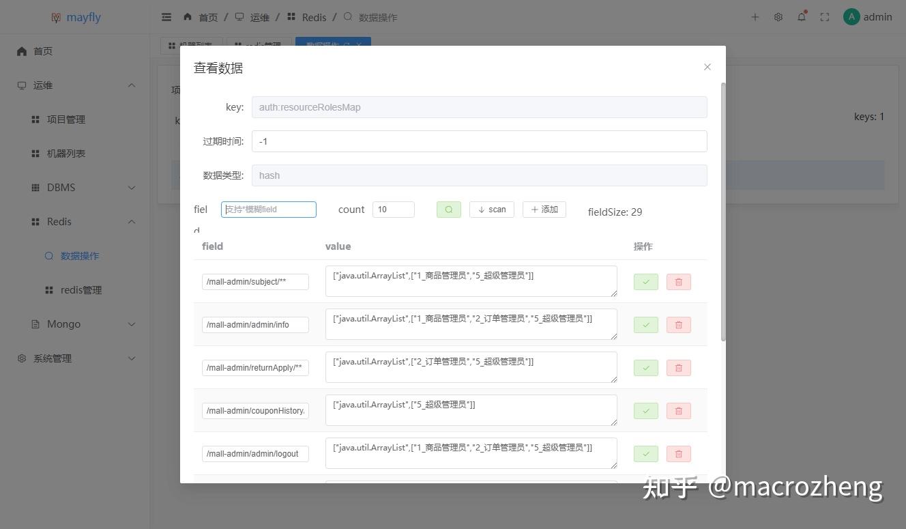Run the green magnifier search in the dialog
Screen dimensions: 906x529
[x=448, y=209]
